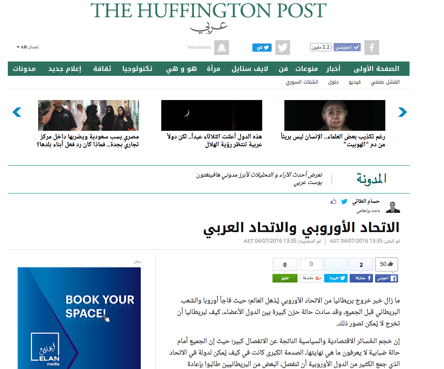This screenshot has height=369, width=444.
Task: Click the تم التحديث updated date text
Action: (282, 241)
